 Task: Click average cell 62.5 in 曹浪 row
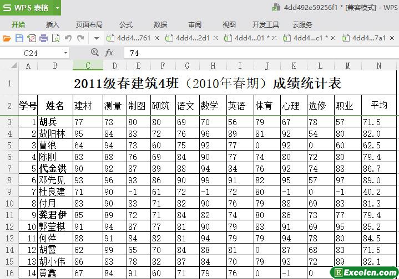coord(378,145)
